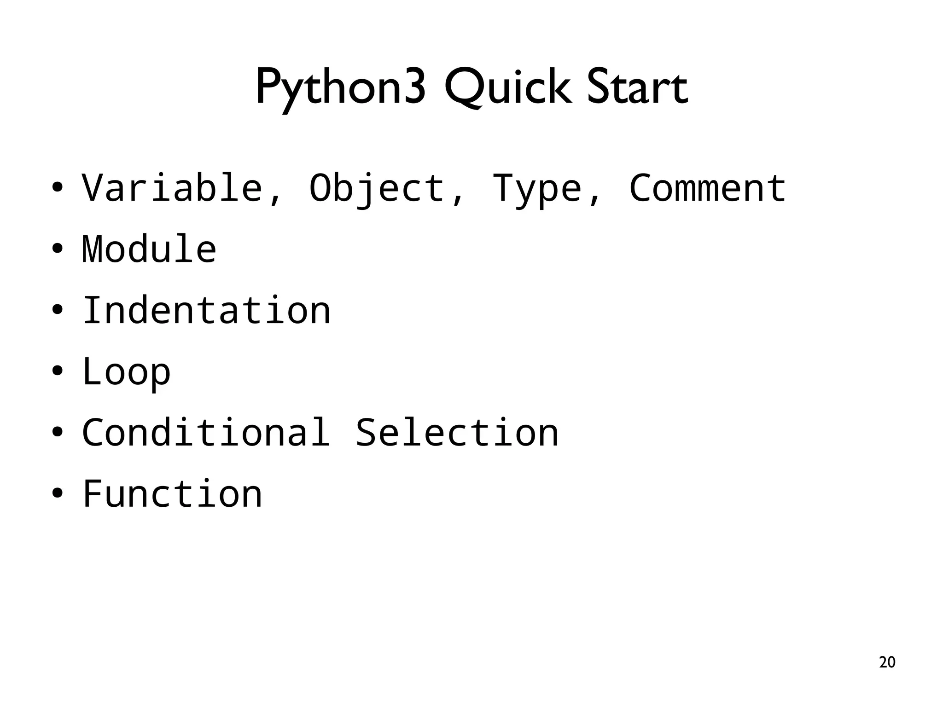Screen dimensions: 943x707
Task: Click the word 'Variable' in first bullet
Action: click(172, 188)
